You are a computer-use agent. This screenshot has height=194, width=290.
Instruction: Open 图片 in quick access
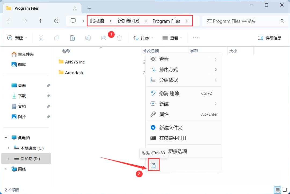pos(19,117)
